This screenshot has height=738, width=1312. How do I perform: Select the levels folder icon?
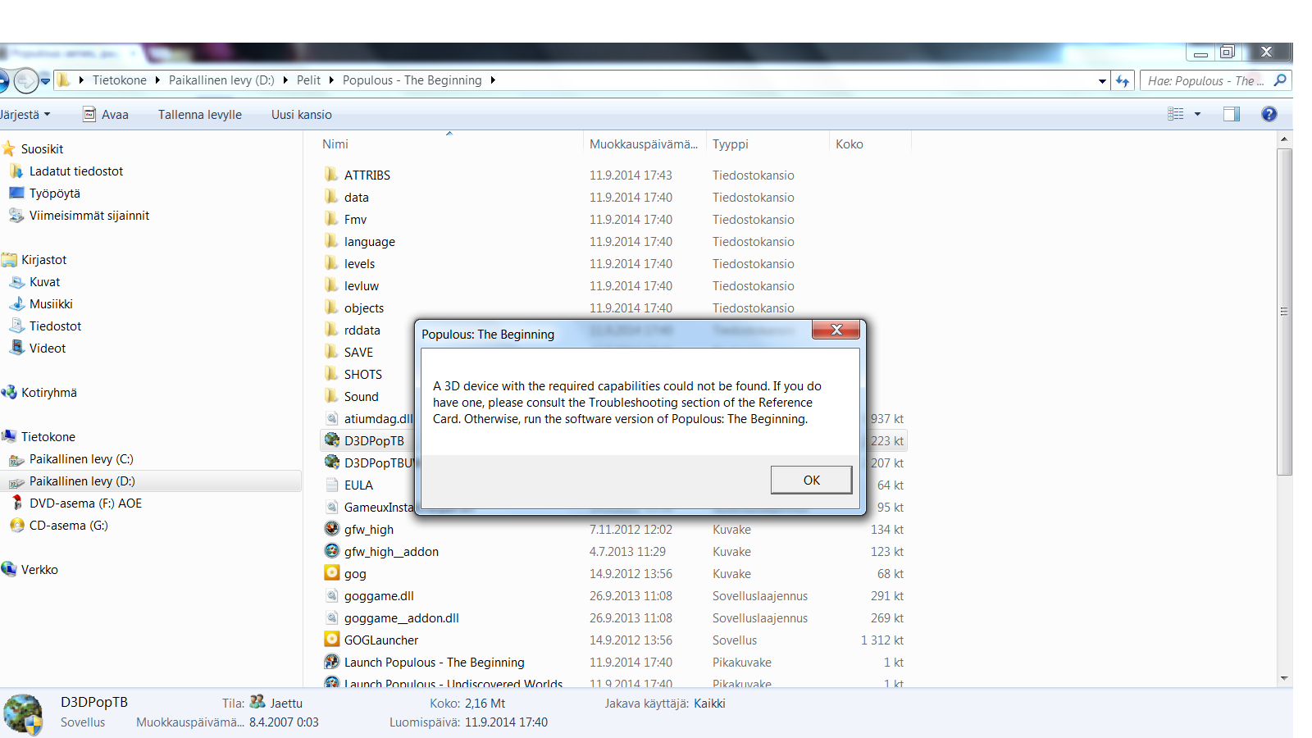pos(331,263)
